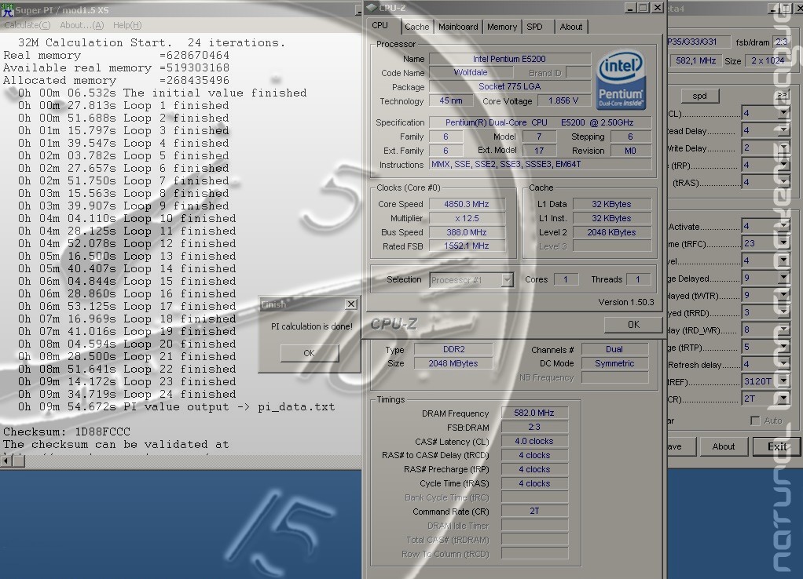Click the Core Speed value '4850.3 MHz'
Viewport: 803px width, 579px height.
coord(467,204)
